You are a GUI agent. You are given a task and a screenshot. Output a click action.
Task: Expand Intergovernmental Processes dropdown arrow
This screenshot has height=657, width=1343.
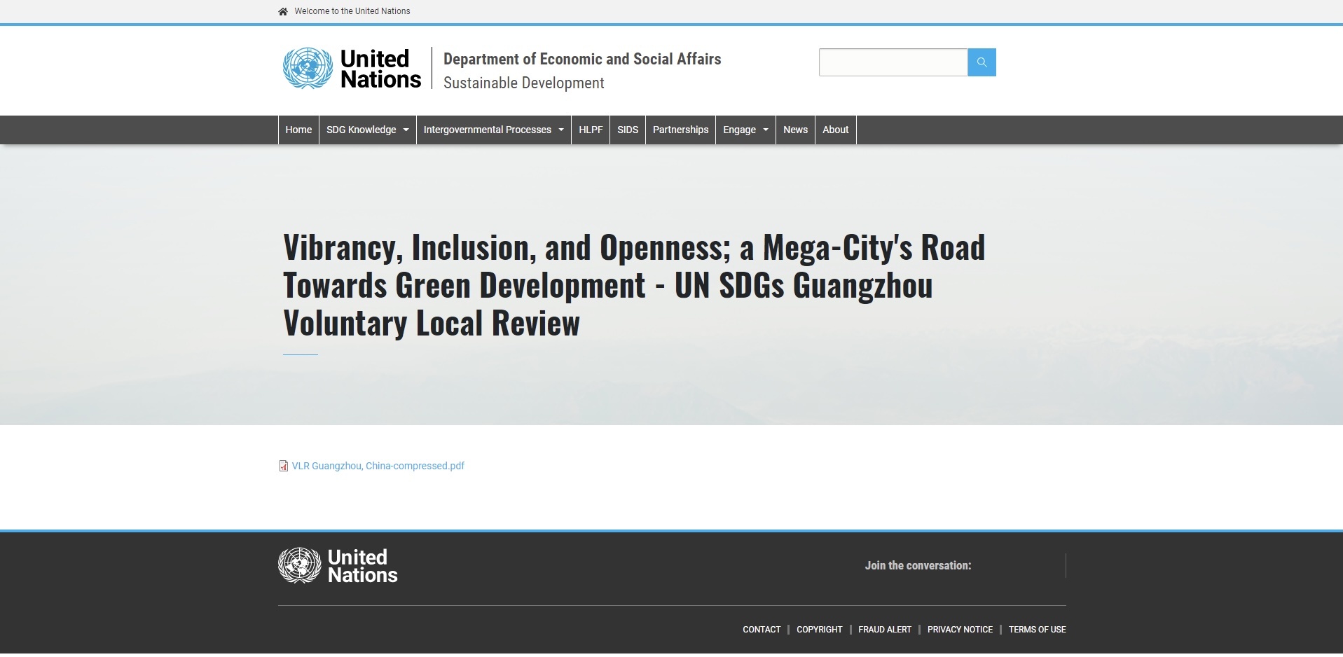(561, 130)
